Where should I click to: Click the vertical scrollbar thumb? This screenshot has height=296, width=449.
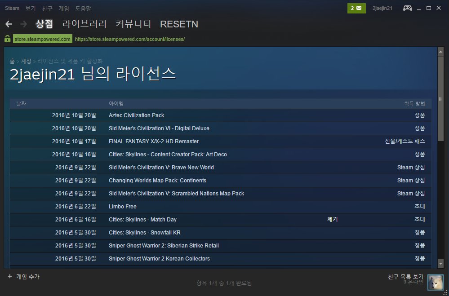point(440,99)
